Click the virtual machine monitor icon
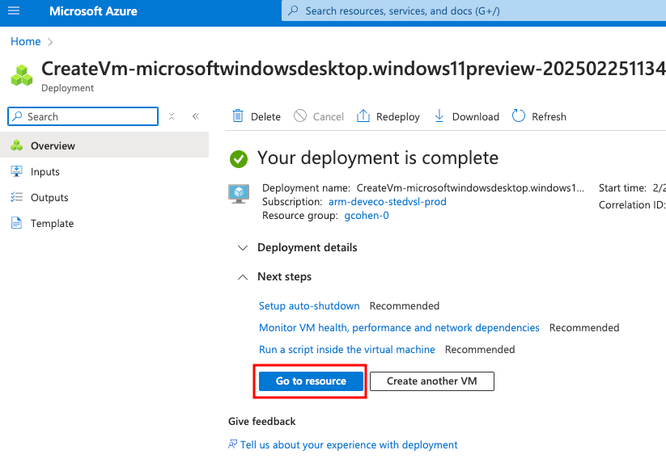The height and width of the screenshot is (467, 666). click(239, 194)
